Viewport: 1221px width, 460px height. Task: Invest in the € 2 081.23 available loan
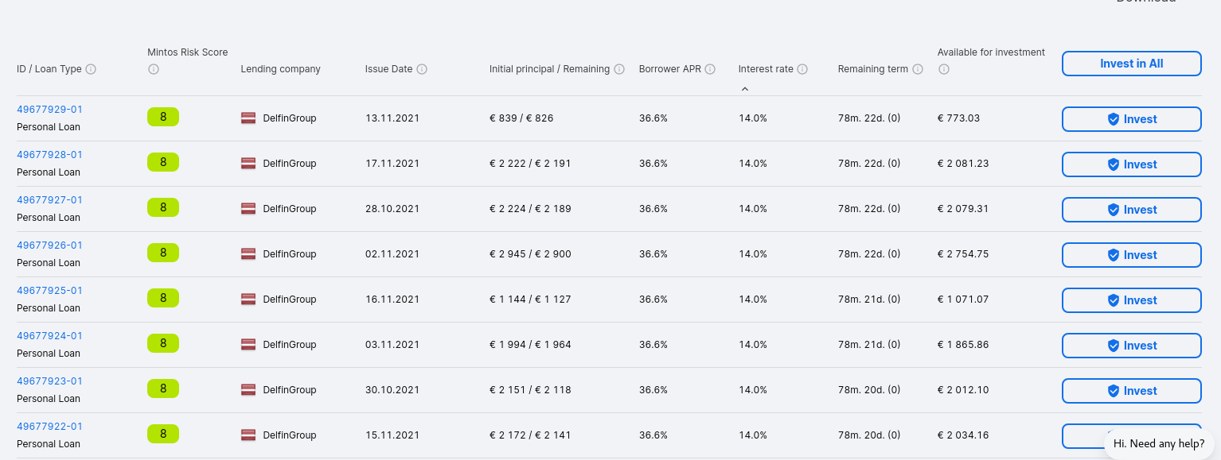click(x=1131, y=164)
